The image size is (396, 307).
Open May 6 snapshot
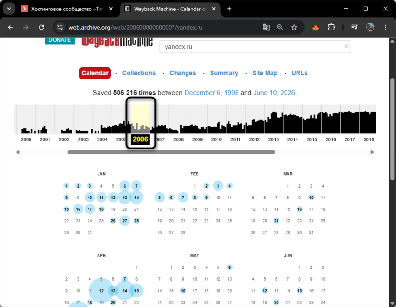coord(229,267)
